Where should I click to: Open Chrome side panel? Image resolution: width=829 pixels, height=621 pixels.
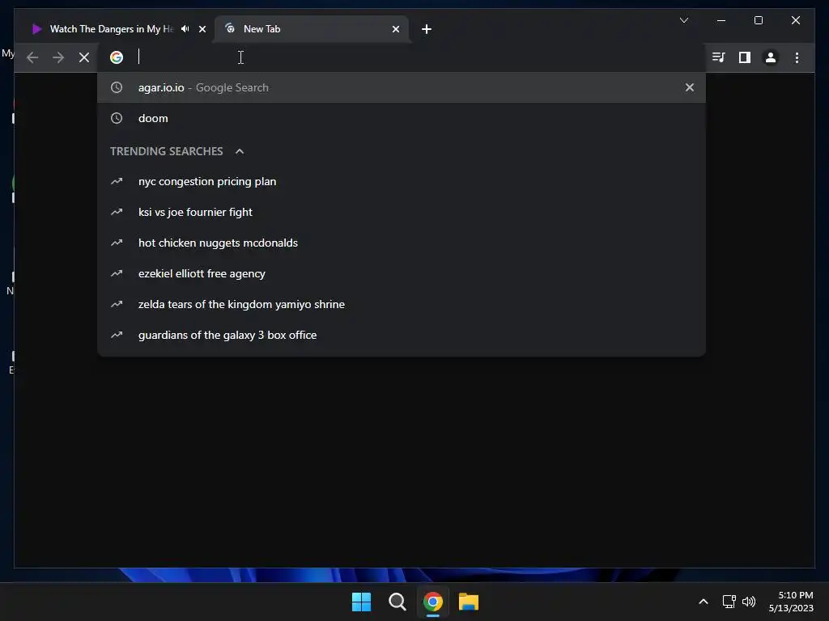(745, 57)
